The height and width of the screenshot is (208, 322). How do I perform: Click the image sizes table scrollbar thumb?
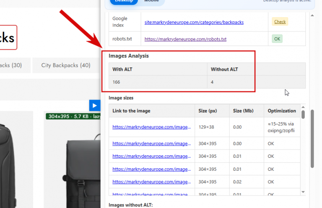303,114
